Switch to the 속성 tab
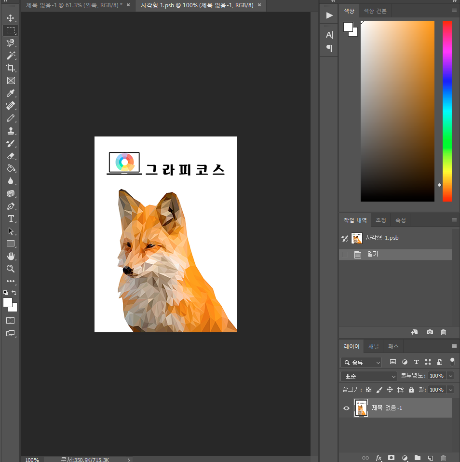The image size is (460, 462). pyautogui.click(x=401, y=220)
